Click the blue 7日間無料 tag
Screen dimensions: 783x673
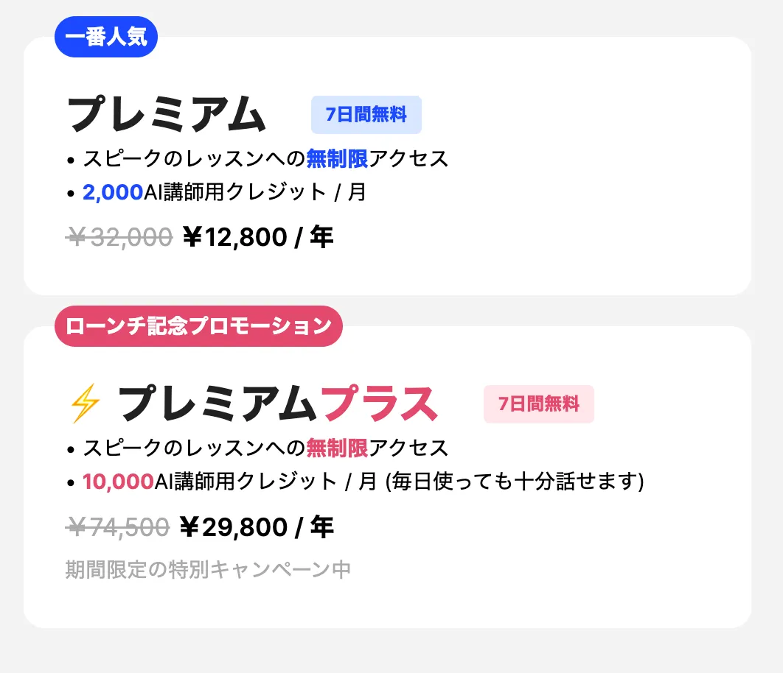pos(366,115)
